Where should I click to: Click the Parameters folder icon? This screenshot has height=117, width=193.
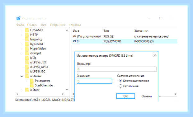tap(32, 81)
